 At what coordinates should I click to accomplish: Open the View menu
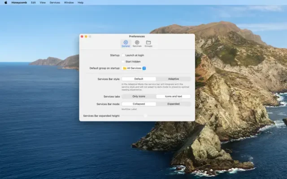pyautogui.click(x=43, y=2)
